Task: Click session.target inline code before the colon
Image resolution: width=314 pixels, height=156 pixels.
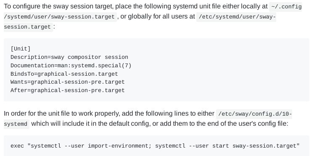Action: coord(28,27)
